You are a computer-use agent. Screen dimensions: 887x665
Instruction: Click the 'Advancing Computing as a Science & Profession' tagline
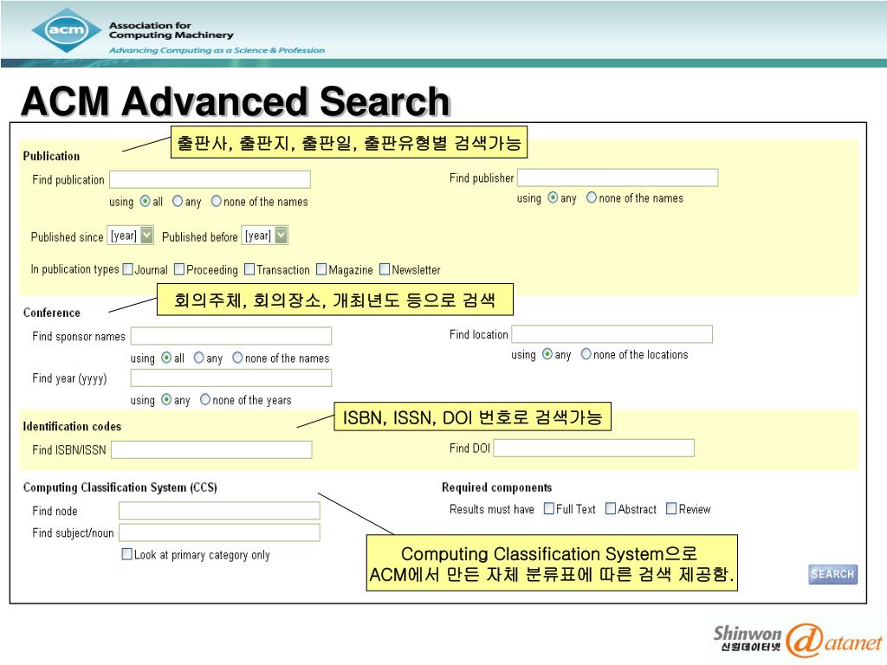217,50
